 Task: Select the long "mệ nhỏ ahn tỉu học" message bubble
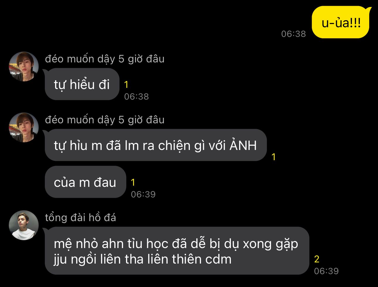coord(177,251)
